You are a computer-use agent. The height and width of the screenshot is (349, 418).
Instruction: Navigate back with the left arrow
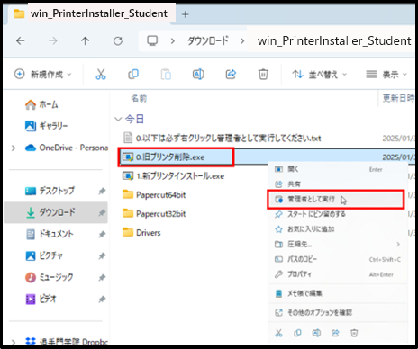tap(21, 40)
